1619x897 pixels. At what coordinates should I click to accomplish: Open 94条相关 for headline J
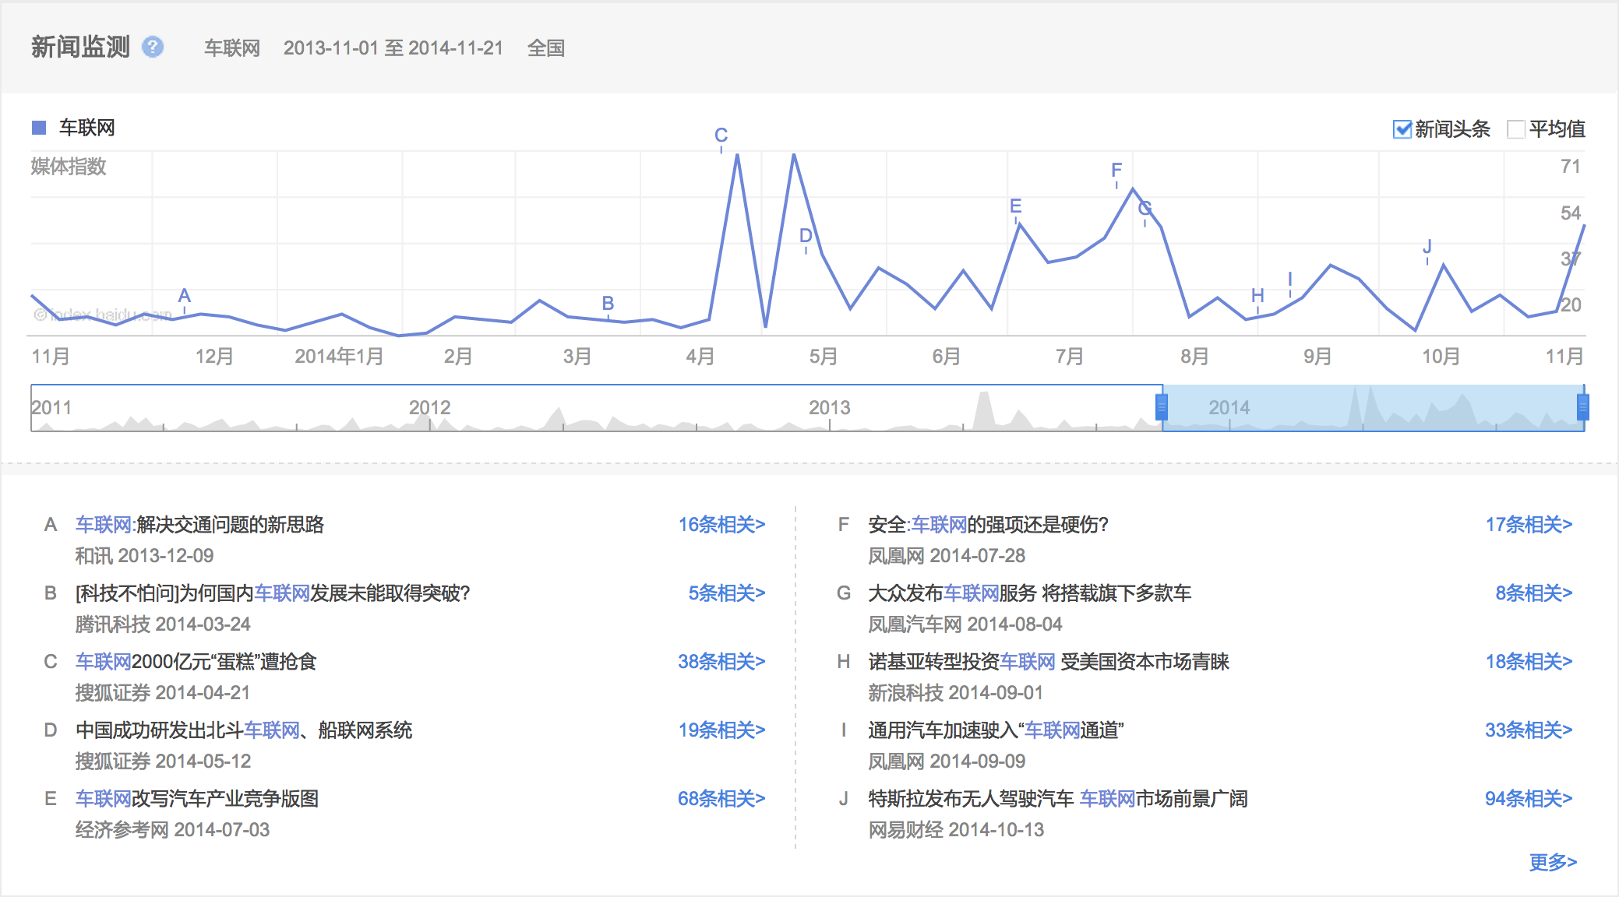click(1528, 799)
